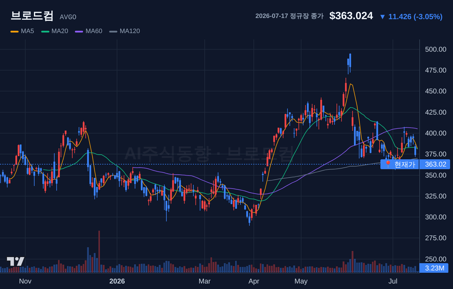Click the $363.024 closing price
The height and width of the screenshot is (289, 453).
(351, 16)
